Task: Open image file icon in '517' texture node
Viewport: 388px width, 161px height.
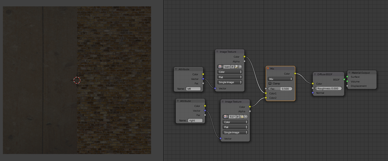Action: 242,117
